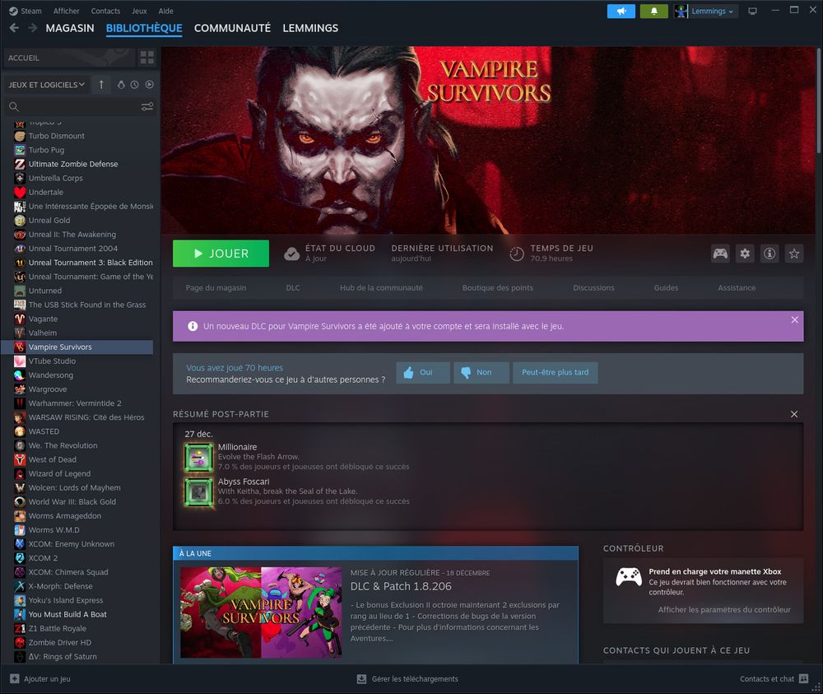Open controller layout icon for Vampire Survivors
This screenshot has width=823, height=694.
click(x=720, y=254)
